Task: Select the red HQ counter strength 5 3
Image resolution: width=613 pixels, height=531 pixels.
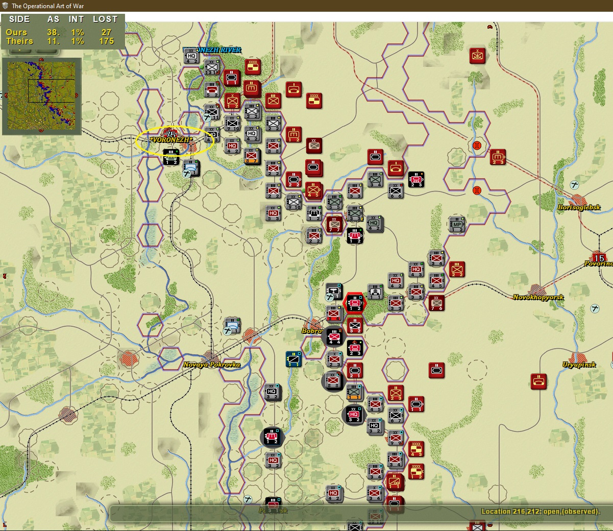Action: click(x=273, y=213)
